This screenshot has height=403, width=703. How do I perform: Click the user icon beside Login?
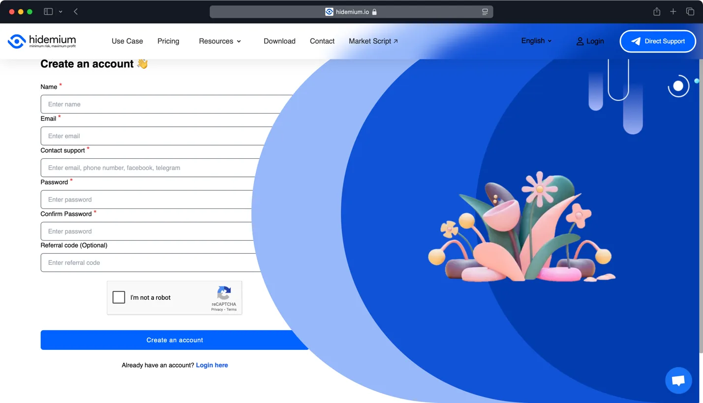(x=580, y=41)
